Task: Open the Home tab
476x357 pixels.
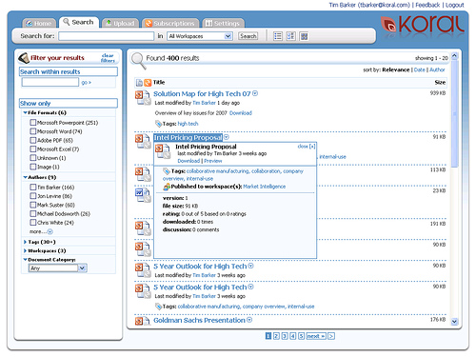Action: point(39,23)
